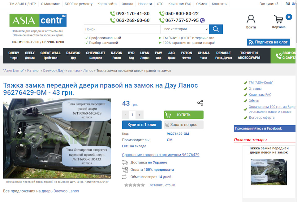Open дверь Daewoo Lanos link

[x=60, y=191]
